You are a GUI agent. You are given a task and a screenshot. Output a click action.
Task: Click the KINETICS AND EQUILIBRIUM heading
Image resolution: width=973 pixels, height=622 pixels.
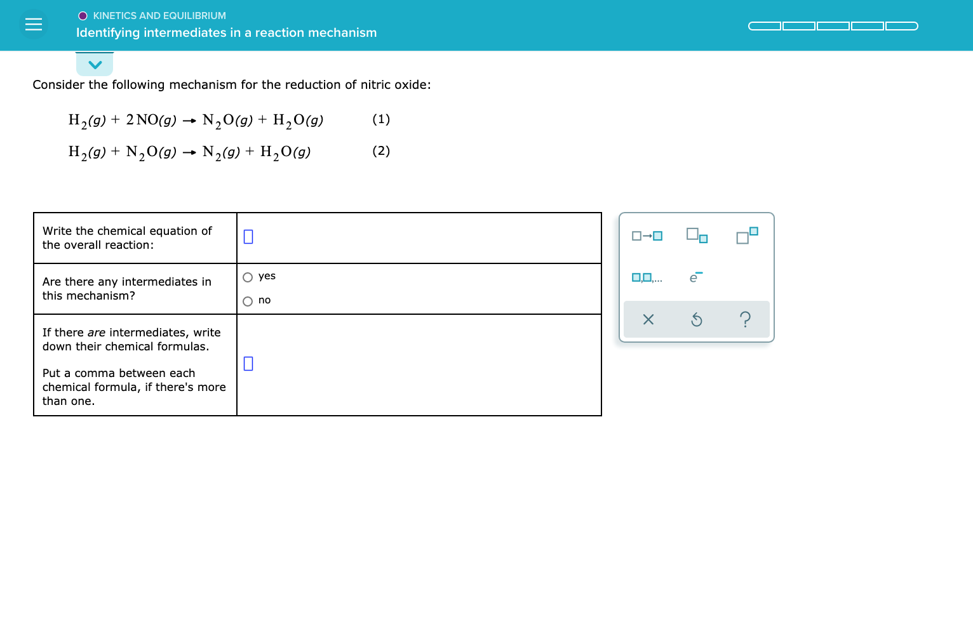(159, 15)
